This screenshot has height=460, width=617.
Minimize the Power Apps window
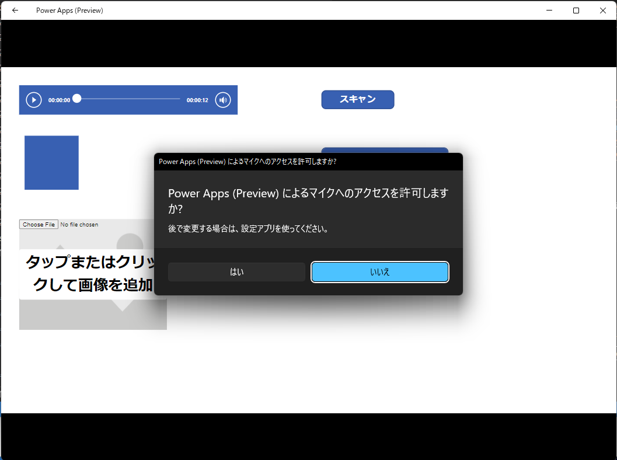(549, 11)
